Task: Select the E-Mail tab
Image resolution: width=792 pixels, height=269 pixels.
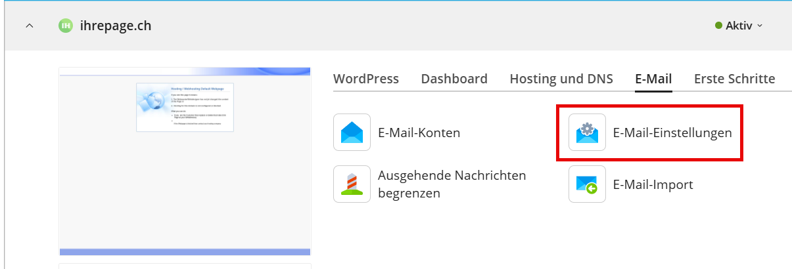Action: [653, 79]
